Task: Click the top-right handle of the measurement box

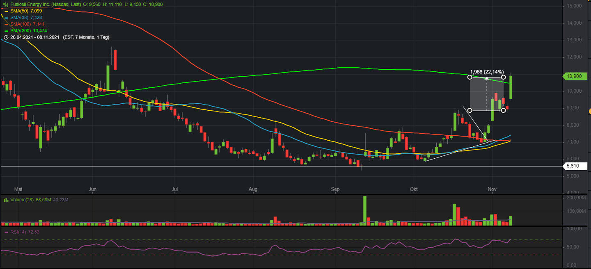Action: tap(504, 77)
